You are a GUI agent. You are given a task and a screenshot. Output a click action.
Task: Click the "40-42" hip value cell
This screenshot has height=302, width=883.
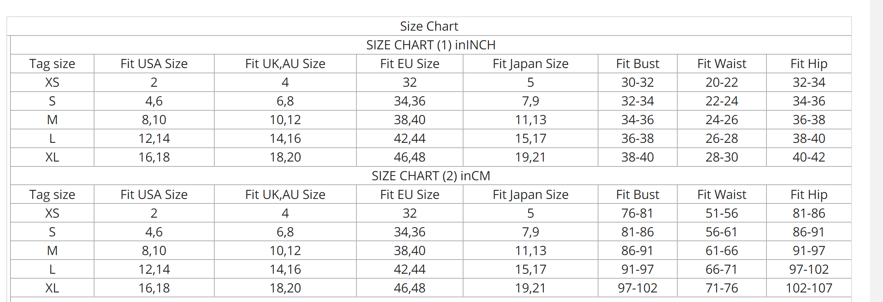tap(809, 157)
